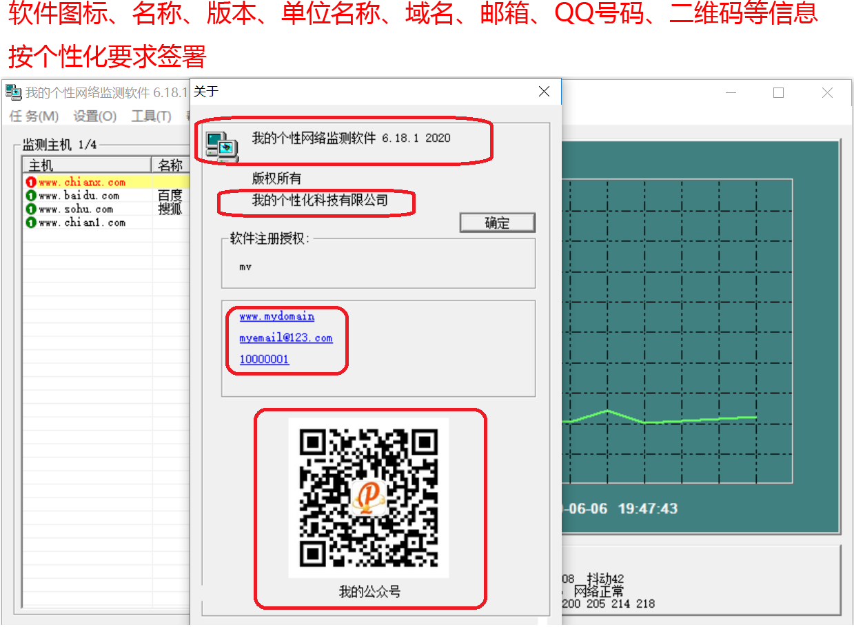854x627 pixels.
Task: Click green status icon beside www.sohu.com
Action: click(30, 209)
